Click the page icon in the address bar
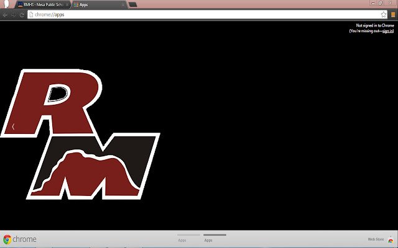Viewport: 398px width, 248px height. (x=31, y=15)
